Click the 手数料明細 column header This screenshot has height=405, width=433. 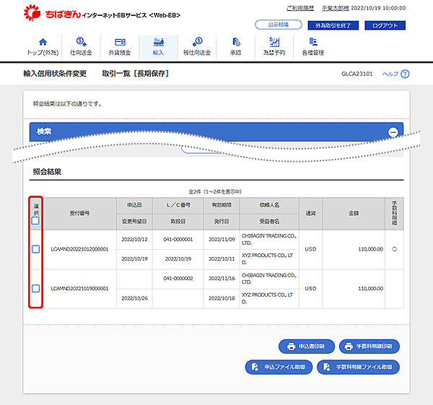pyautogui.click(x=394, y=213)
